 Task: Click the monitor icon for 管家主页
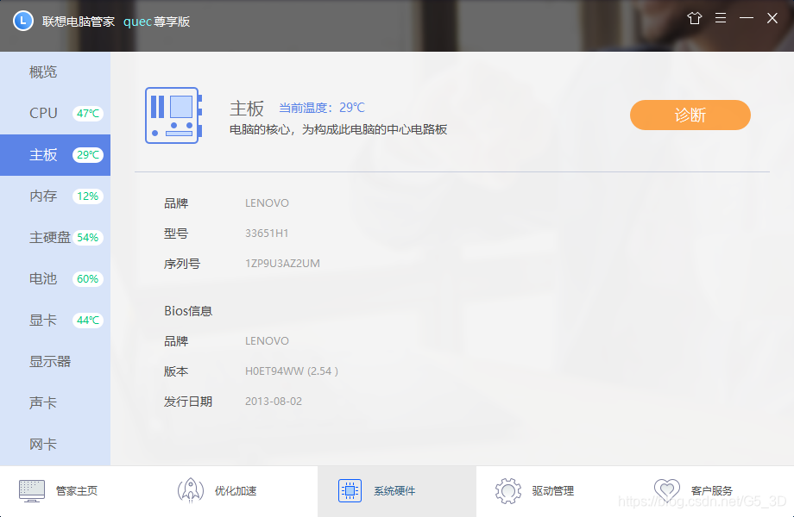pos(31,491)
